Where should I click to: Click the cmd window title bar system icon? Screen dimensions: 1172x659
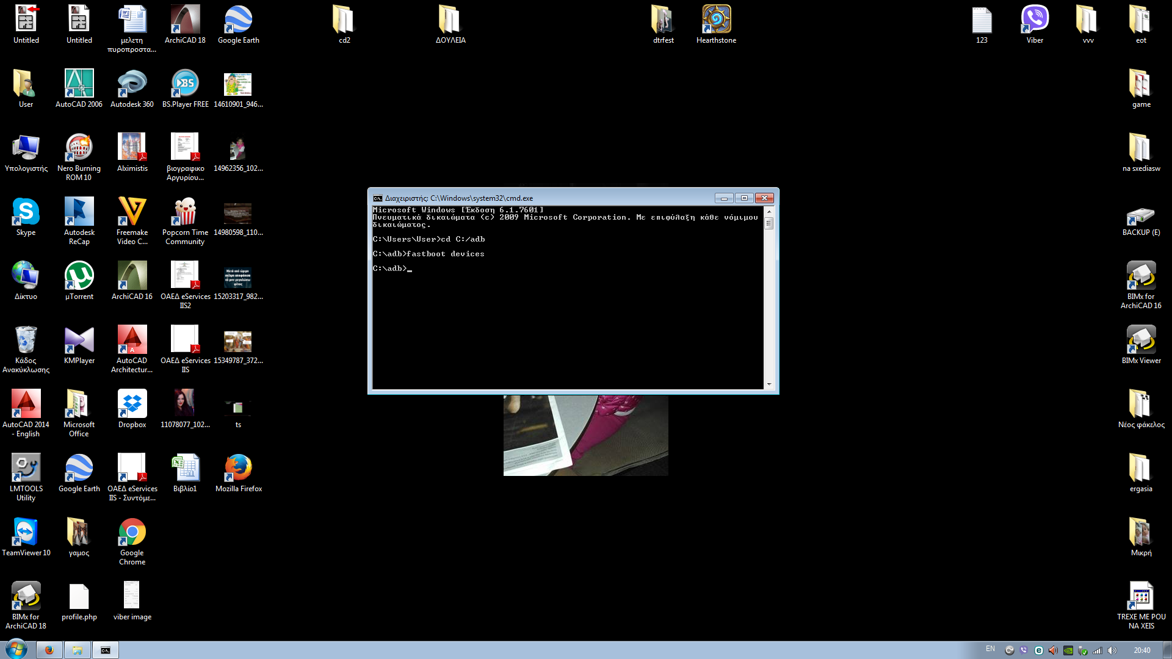378,198
